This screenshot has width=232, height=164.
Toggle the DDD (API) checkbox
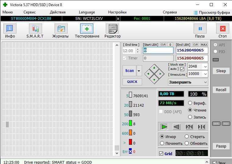click(161, 112)
